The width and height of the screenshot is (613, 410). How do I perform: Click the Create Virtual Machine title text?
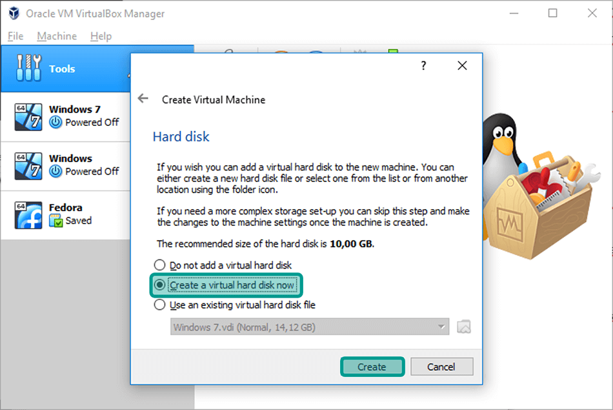pos(214,100)
